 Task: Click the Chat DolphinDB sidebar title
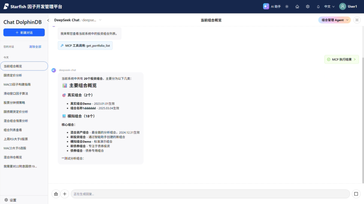pyautogui.click(x=23, y=22)
